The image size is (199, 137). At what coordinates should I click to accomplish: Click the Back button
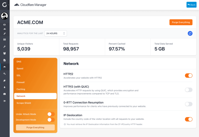[191, 5]
